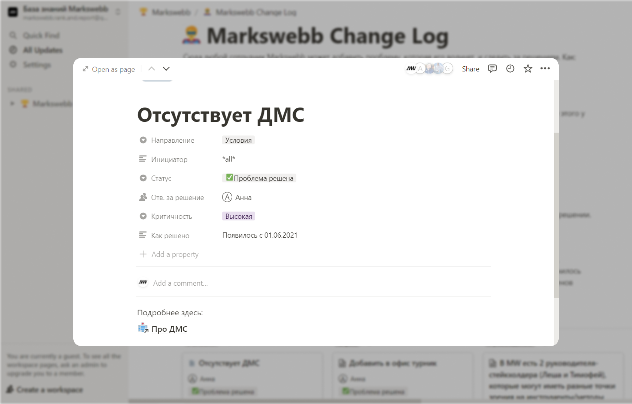Click the Подробнее здесь text block
This screenshot has height=404, width=632.
pos(170,313)
